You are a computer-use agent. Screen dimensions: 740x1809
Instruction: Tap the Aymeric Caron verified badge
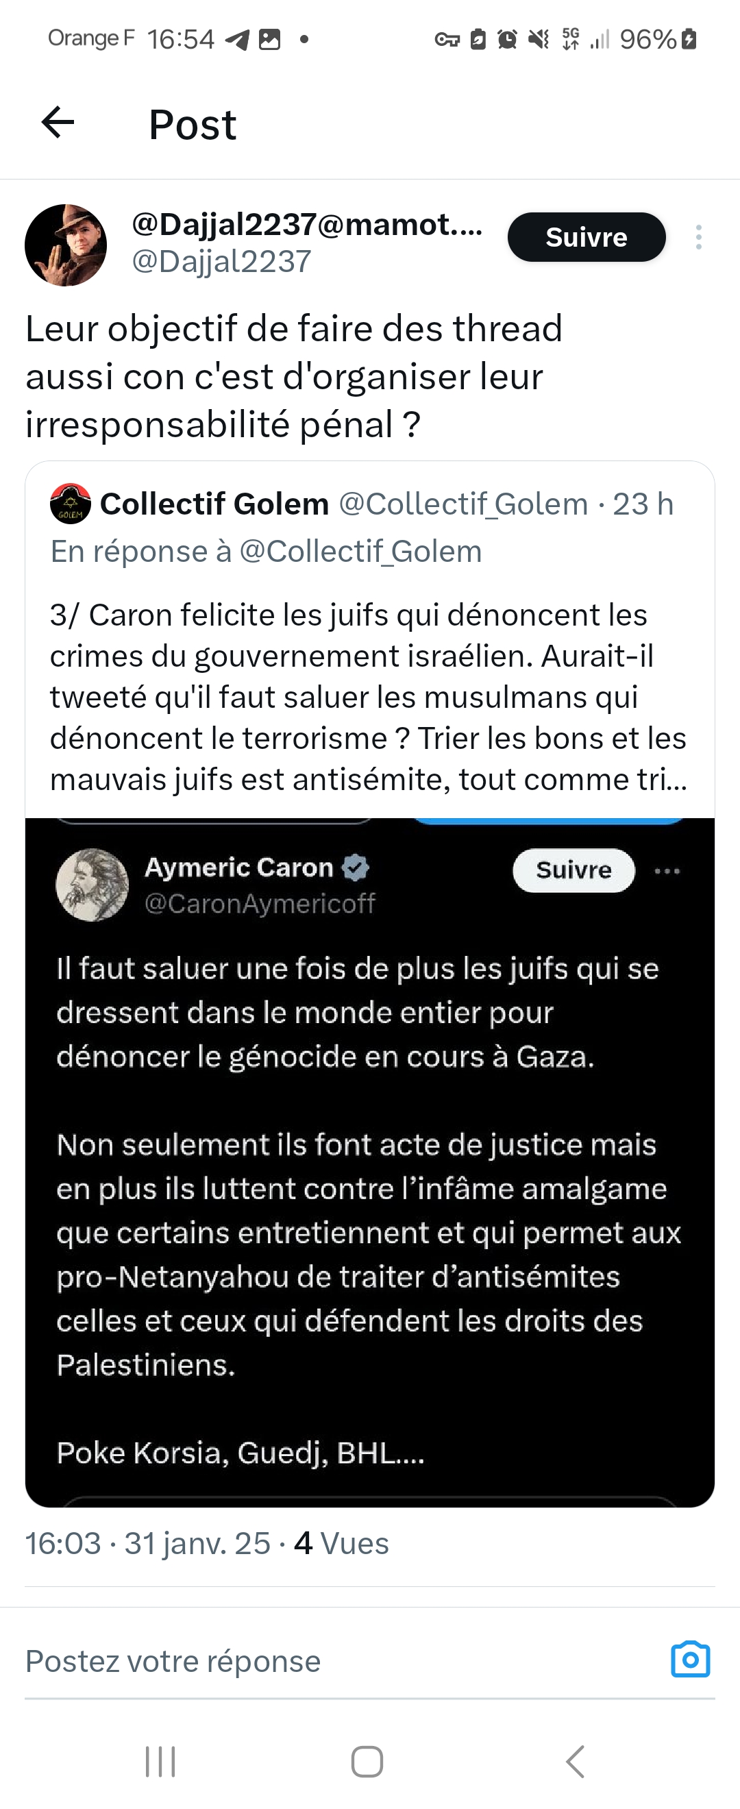pyautogui.click(x=355, y=868)
